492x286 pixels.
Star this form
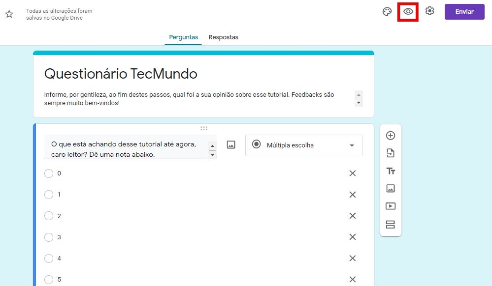[x=9, y=14]
